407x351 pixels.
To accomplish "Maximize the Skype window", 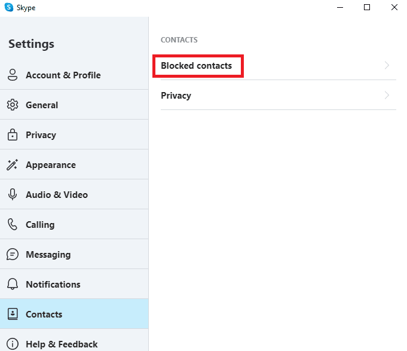I will click(367, 7).
